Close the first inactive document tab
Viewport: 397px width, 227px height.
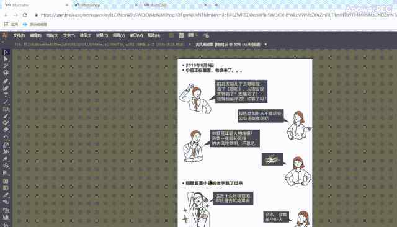[x=190, y=44]
